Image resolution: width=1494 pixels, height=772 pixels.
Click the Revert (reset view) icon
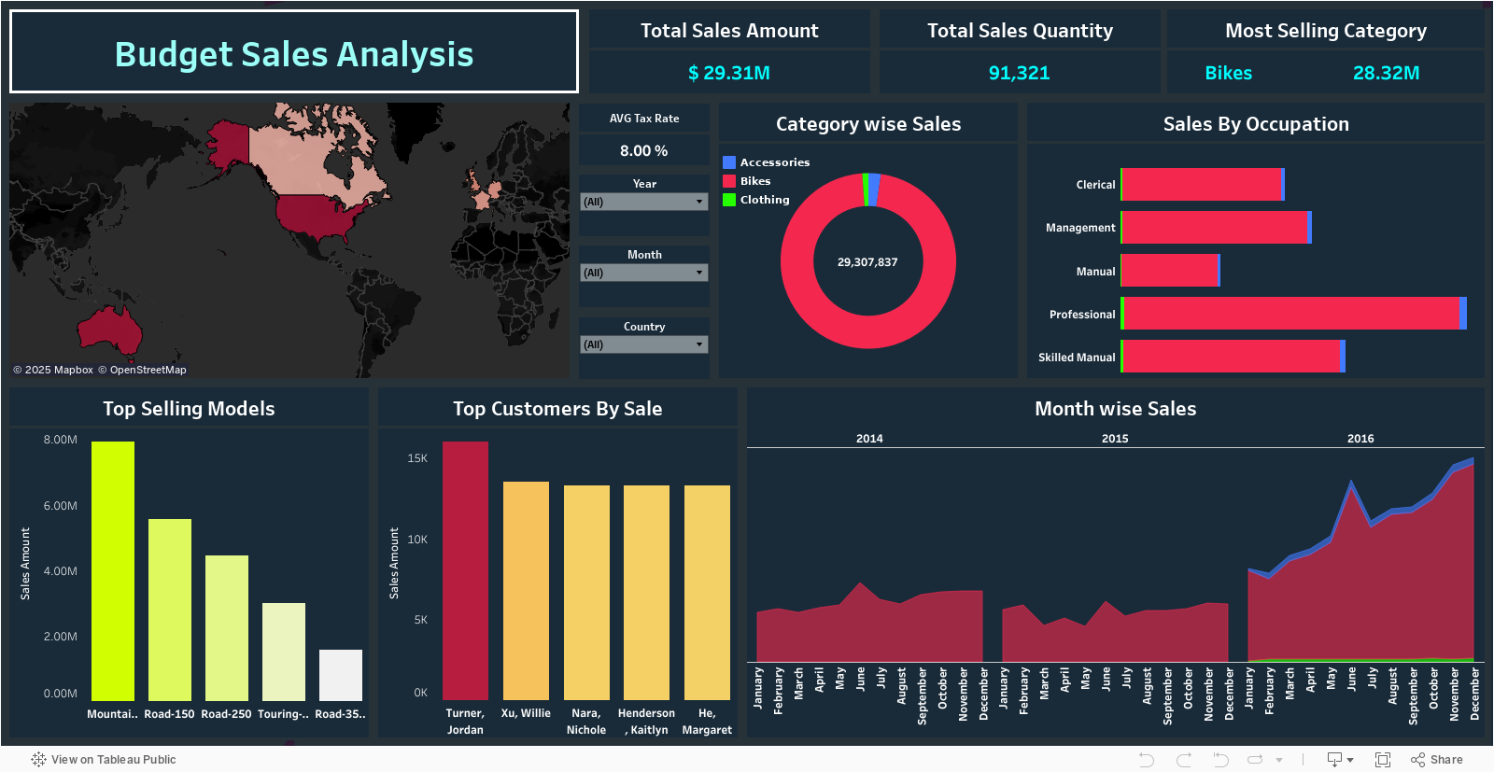pyautogui.click(x=1219, y=760)
